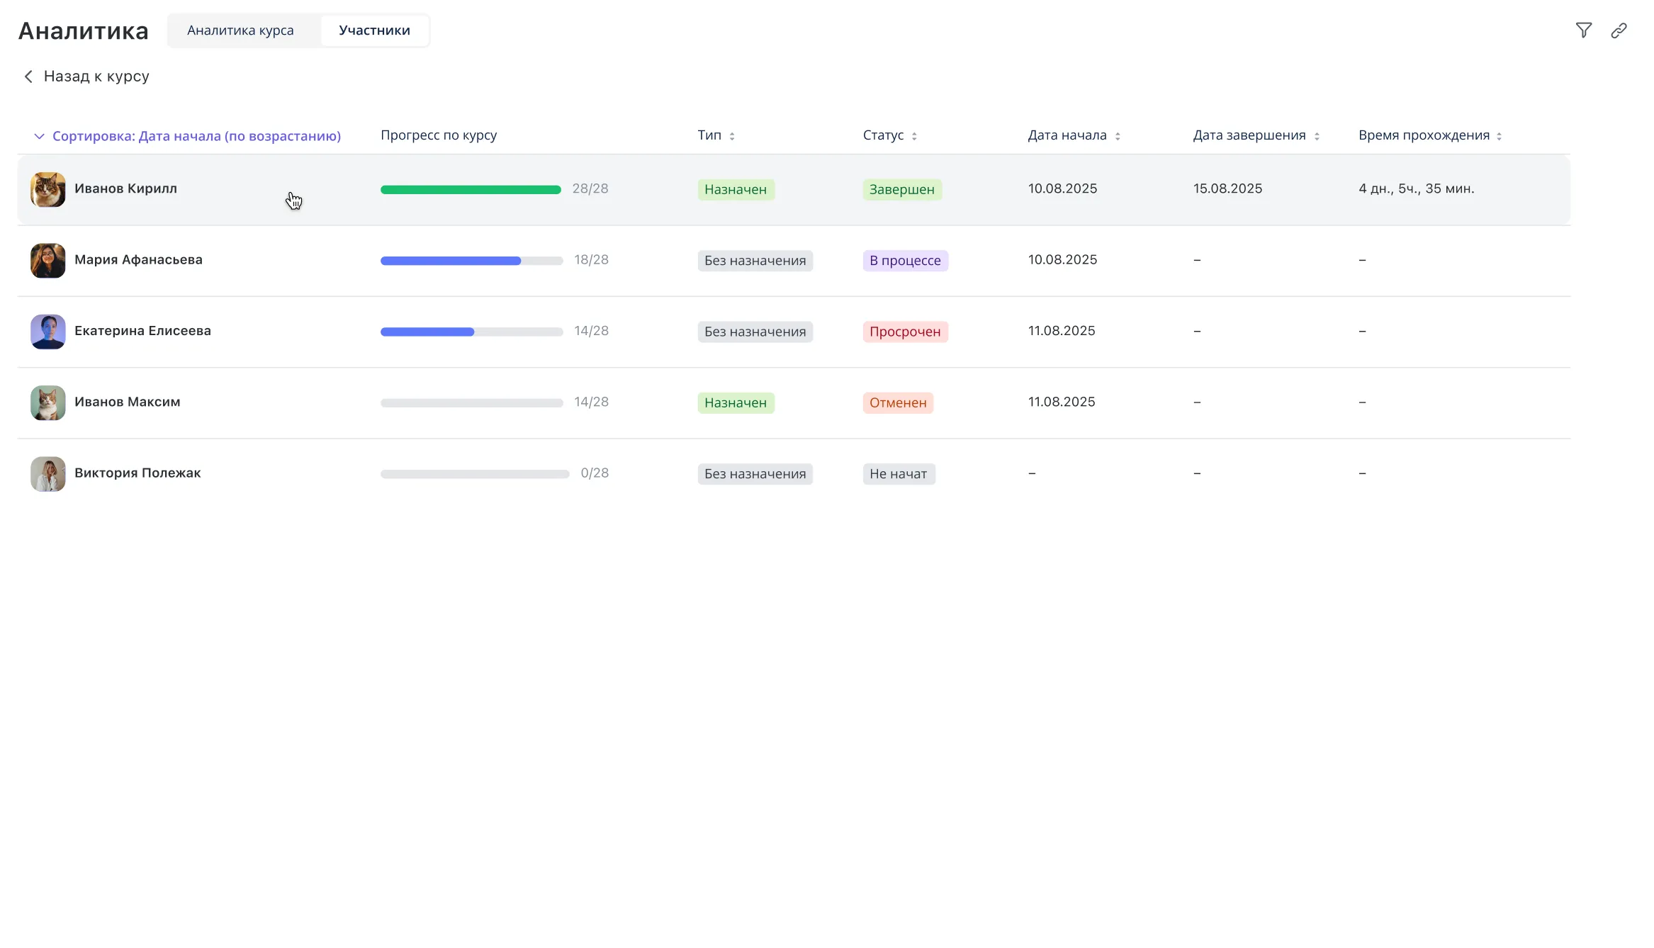1654x948 pixels.
Task: Click the copy link chain icon
Action: click(1619, 30)
